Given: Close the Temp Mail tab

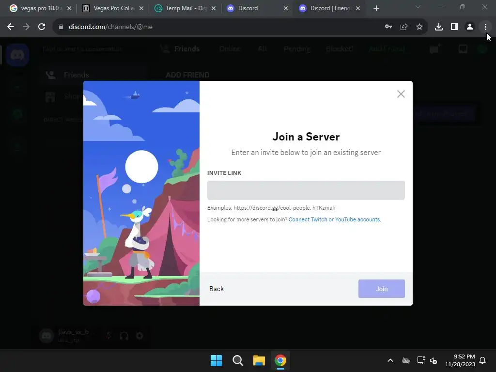Looking at the screenshot, I should tap(214, 8).
